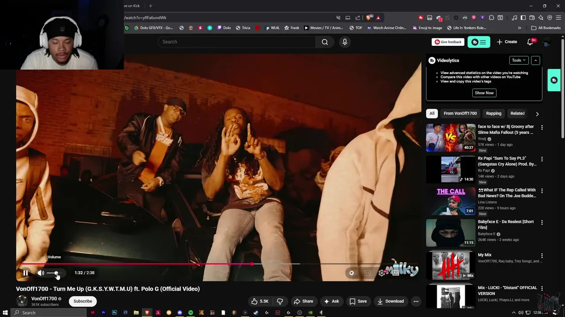Viewport: 565px width, 317px height.
Task: Click the Brave Rewards triangle icon
Action: [378, 18]
